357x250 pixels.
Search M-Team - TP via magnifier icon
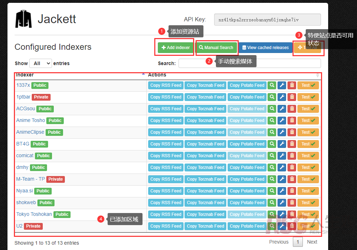tap(272, 179)
